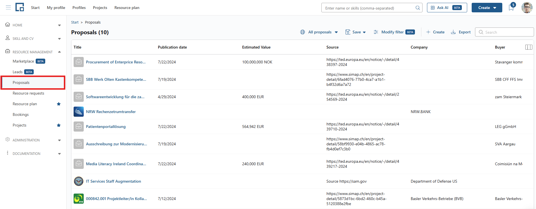The image size is (536, 209).
Task: Open the Save dropdown arrow
Action: (x=364, y=32)
